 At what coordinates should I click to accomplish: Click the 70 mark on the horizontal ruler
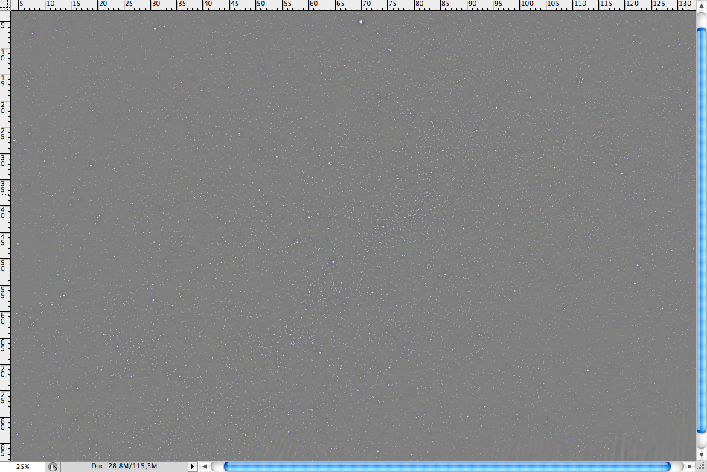tap(365, 4)
